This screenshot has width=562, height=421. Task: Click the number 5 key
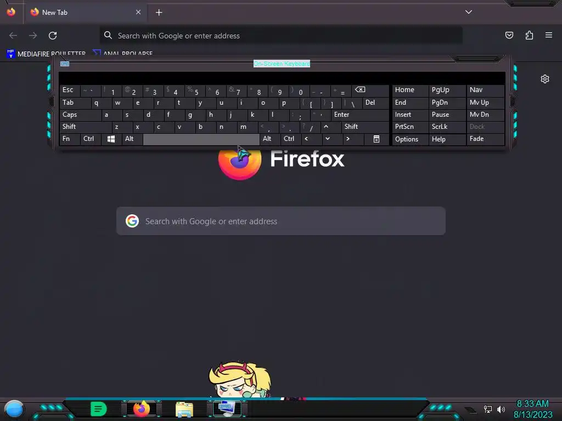click(x=196, y=90)
